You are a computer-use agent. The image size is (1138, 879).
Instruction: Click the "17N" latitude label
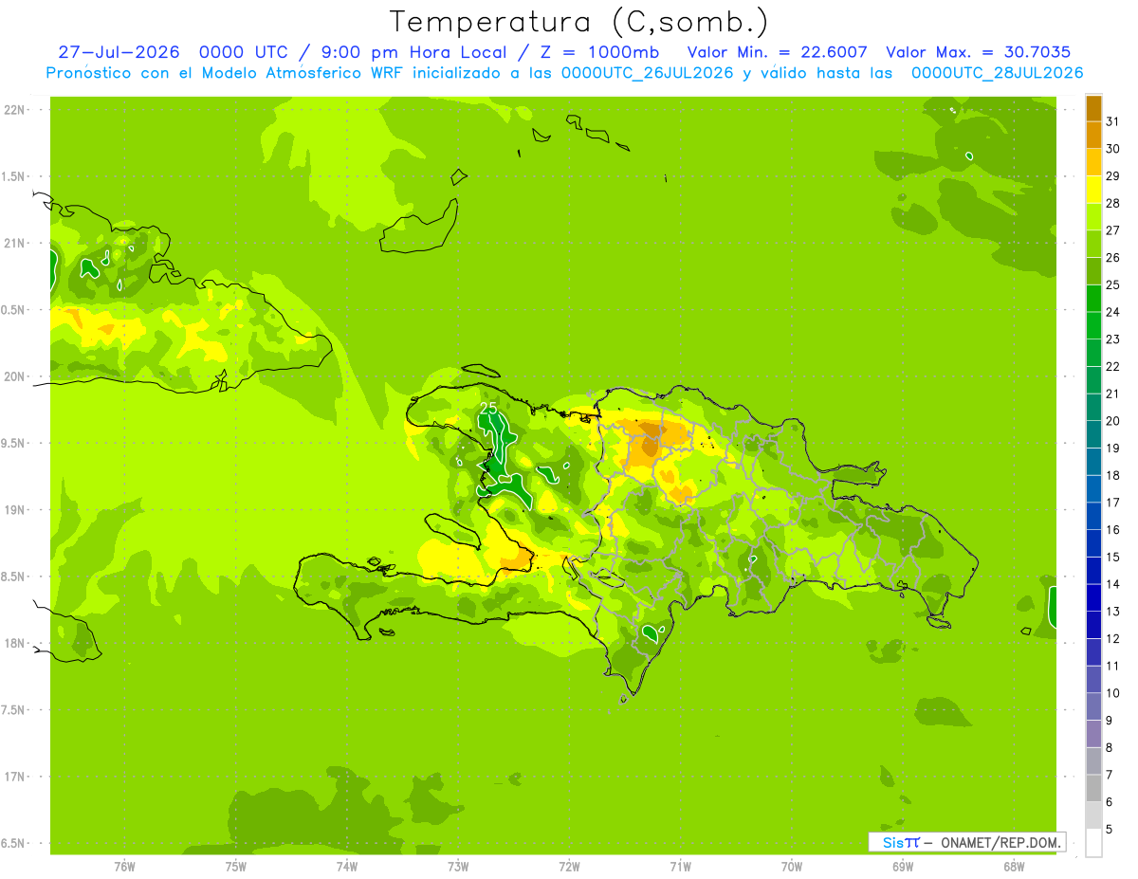pyautogui.click(x=13, y=777)
